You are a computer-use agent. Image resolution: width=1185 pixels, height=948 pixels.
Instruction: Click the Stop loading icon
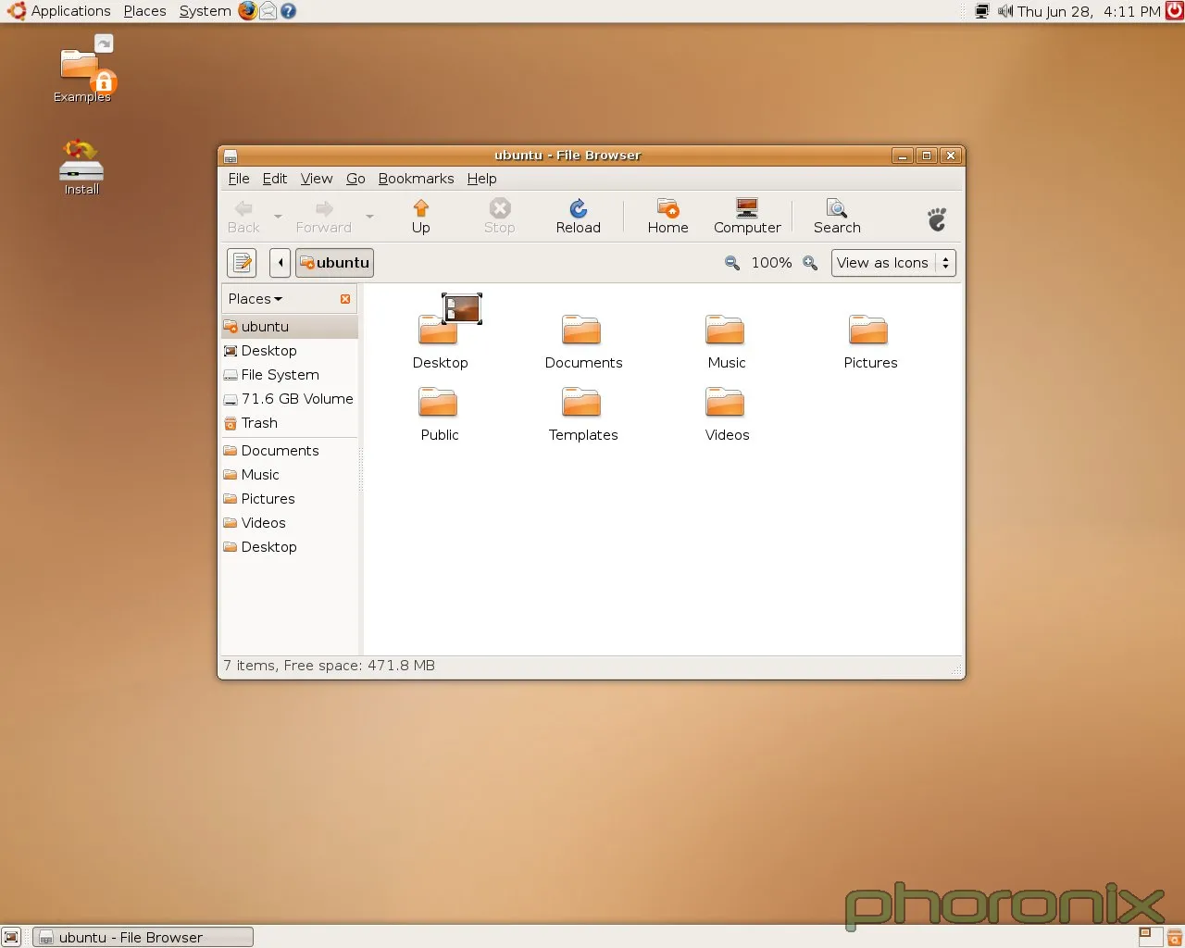[499, 217]
